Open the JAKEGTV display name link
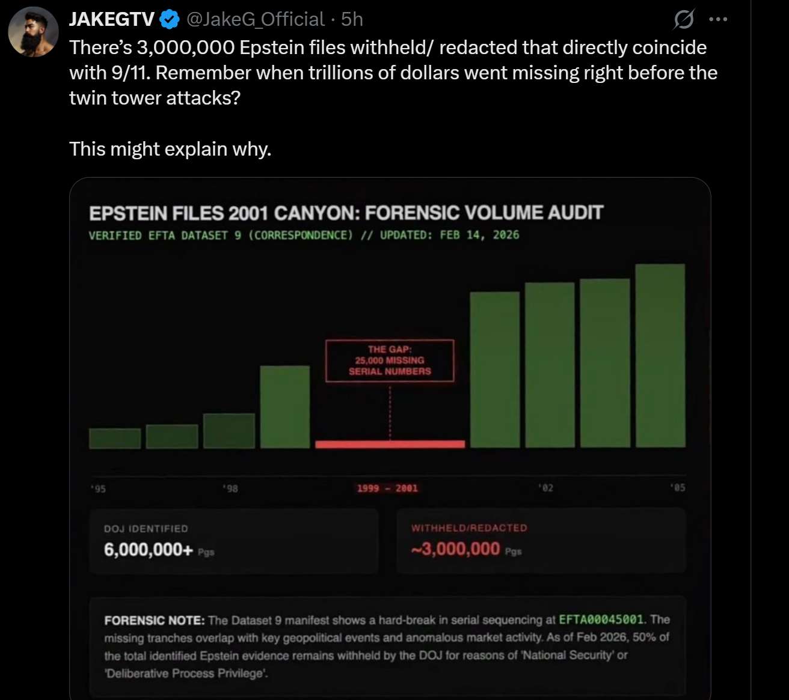The height and width of the screenshot is (700, 789). [x=112, y=20]
